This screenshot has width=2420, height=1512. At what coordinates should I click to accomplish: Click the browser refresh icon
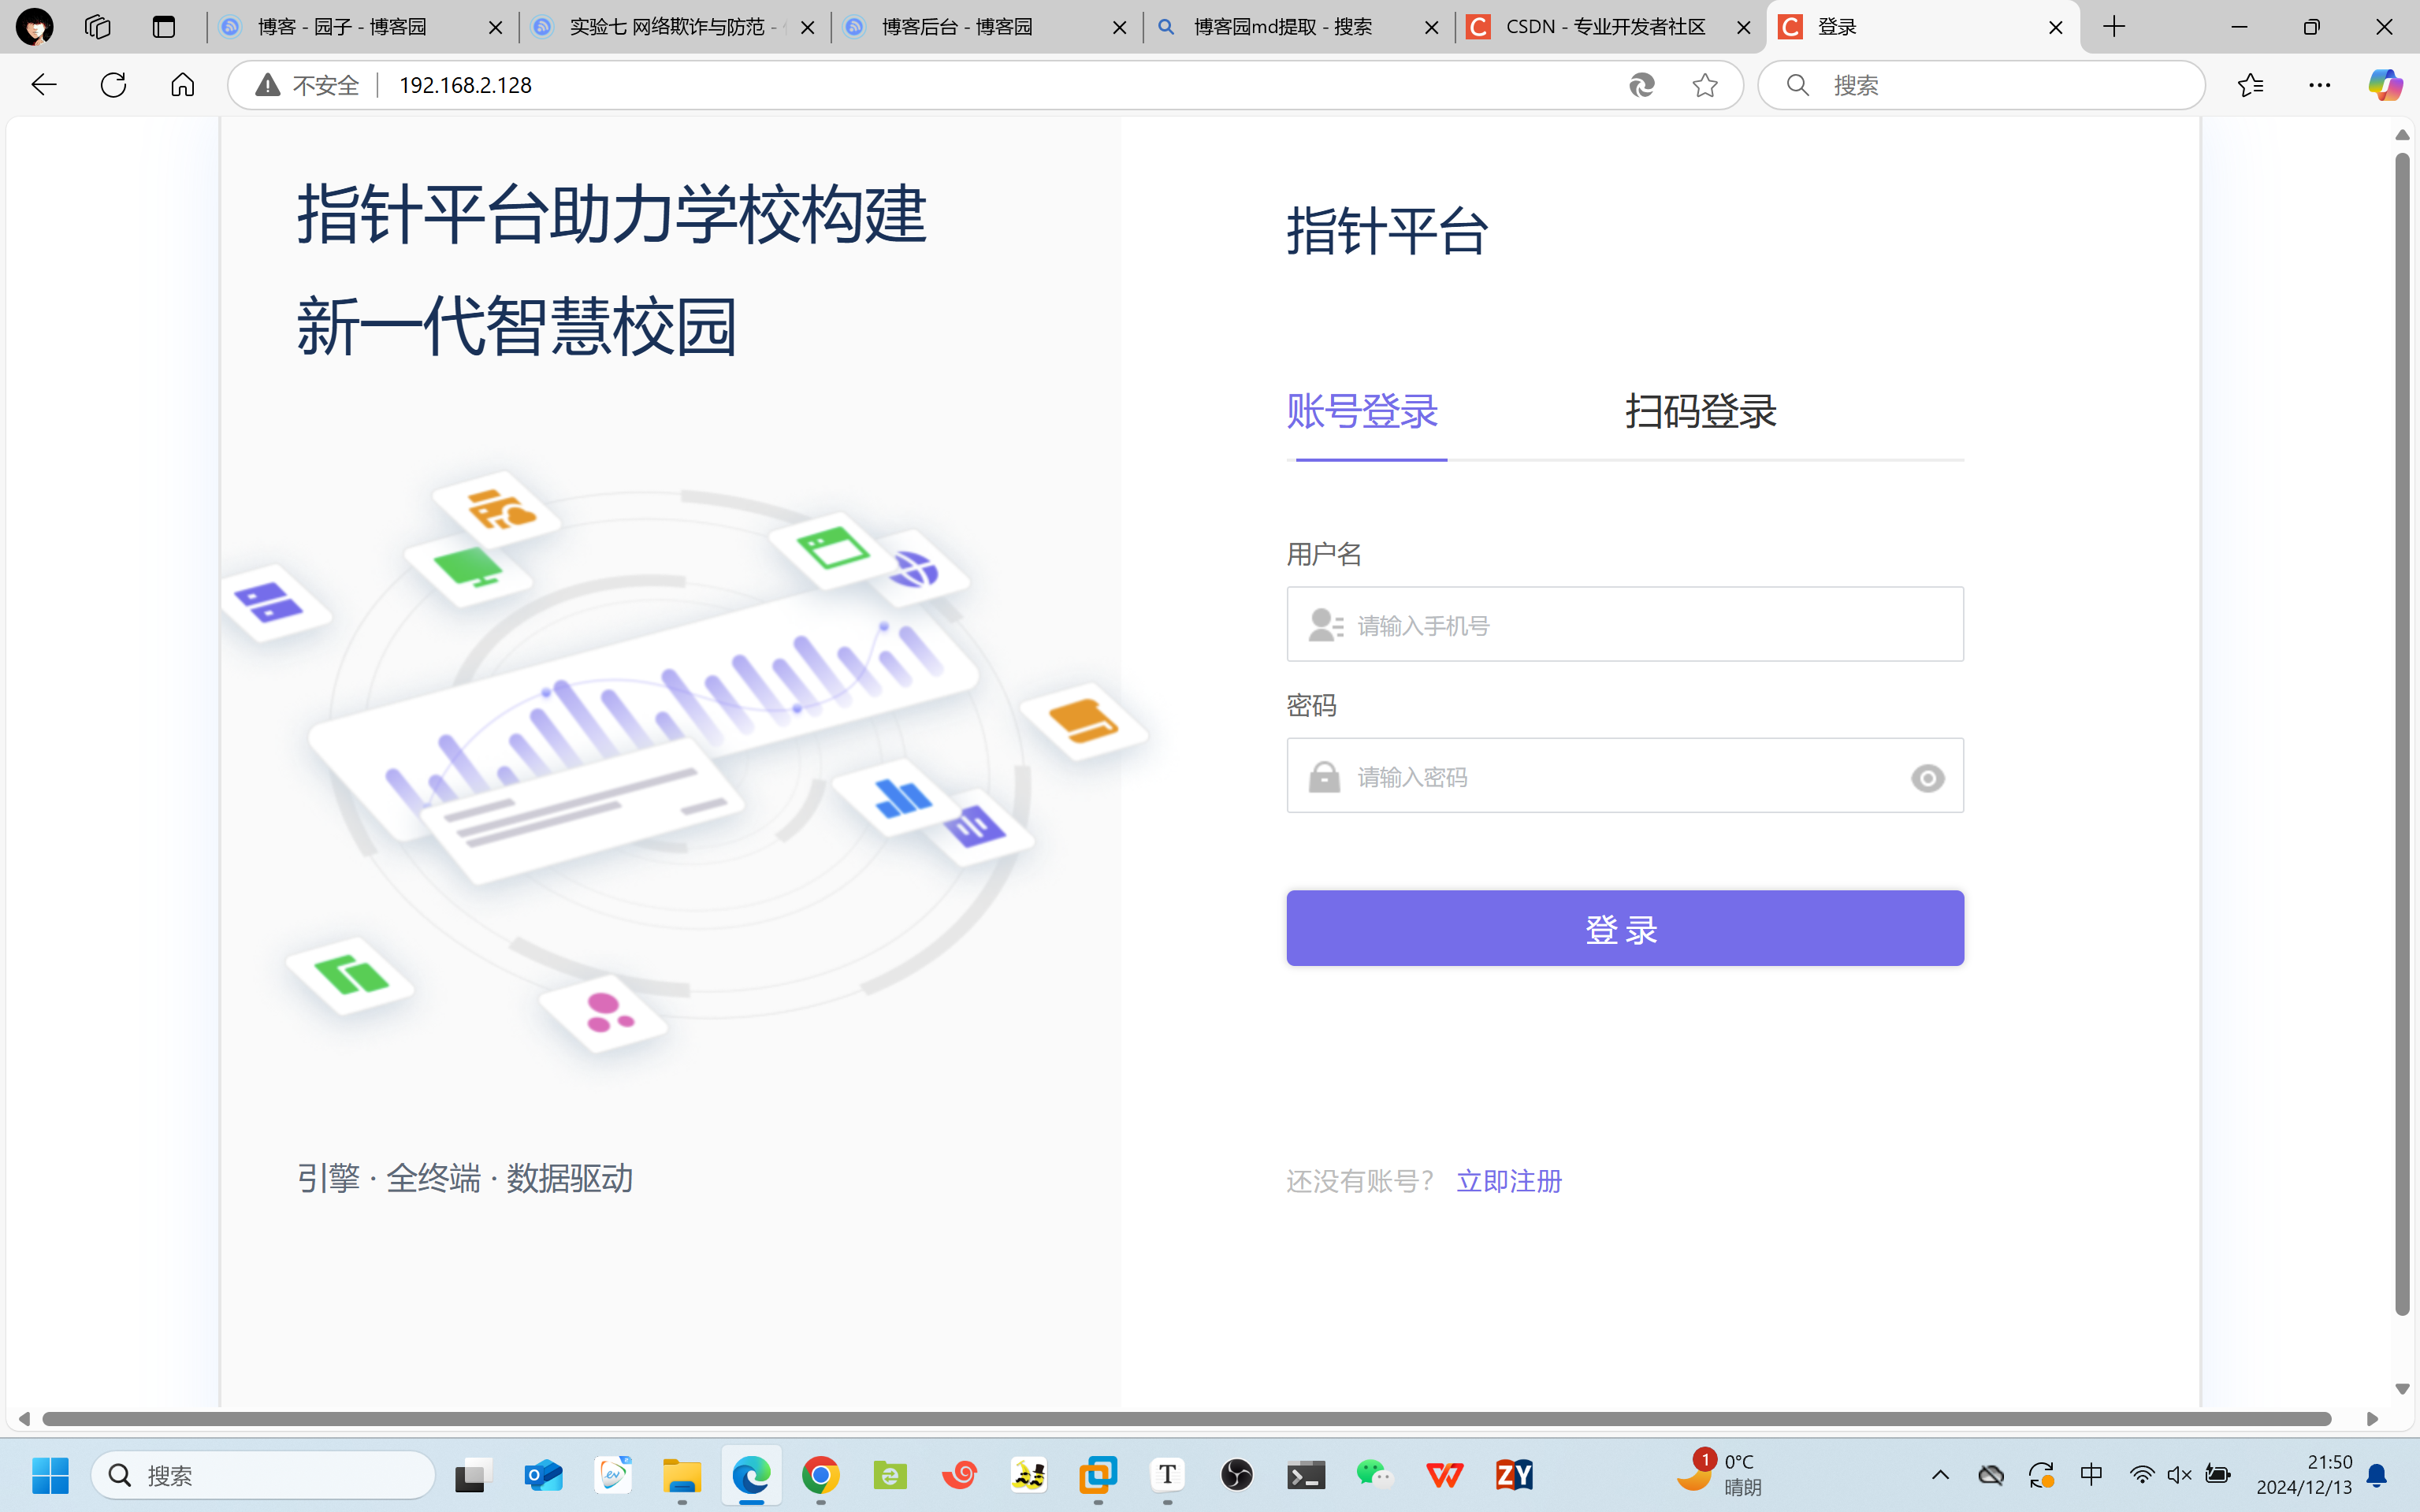(113, 85)
